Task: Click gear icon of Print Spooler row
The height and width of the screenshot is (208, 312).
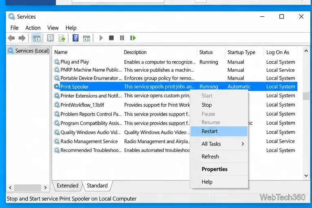Action: click(x=57, y=87)
